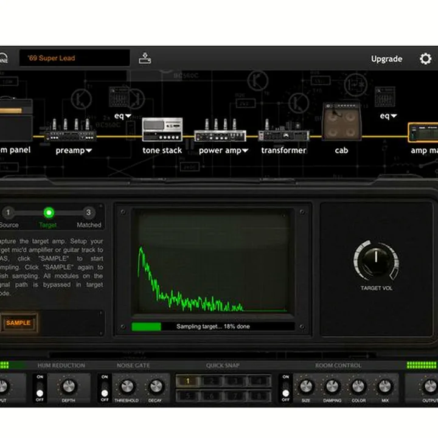Select the preamp module in signal chain
This screenshot has height=438, width=438.
71,130
